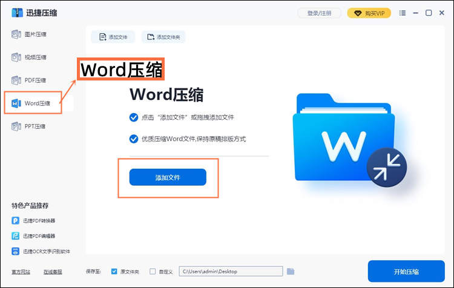Screen dimensions: 454x288
Task: Click the '优质压缩Word文件,保持原稿排版方式' text
Action: tap(194, 139)
